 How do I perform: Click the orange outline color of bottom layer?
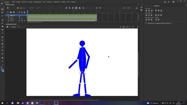pos(20,21)
